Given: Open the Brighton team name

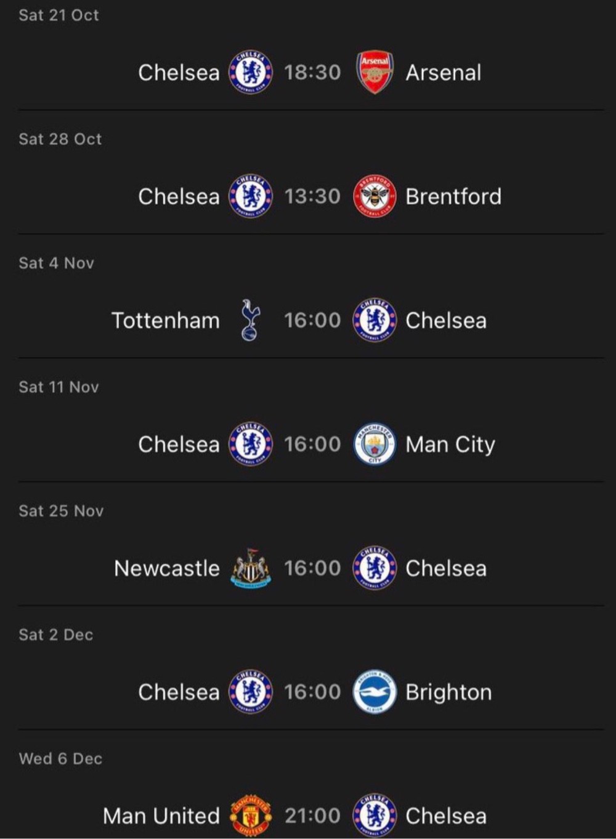Looking at the screenshot, I should coord(448,692).
